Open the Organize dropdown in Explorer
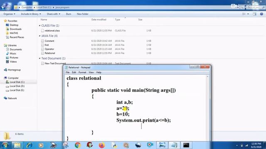This screenshot has height=149, width=266. (x=9, y=14)
